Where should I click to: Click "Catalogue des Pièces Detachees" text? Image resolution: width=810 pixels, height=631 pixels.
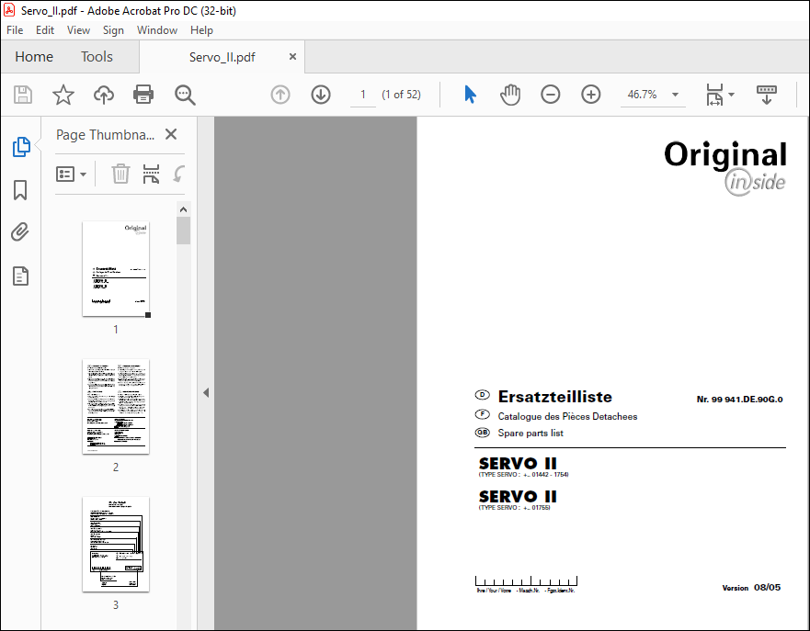tap(567, 416)
